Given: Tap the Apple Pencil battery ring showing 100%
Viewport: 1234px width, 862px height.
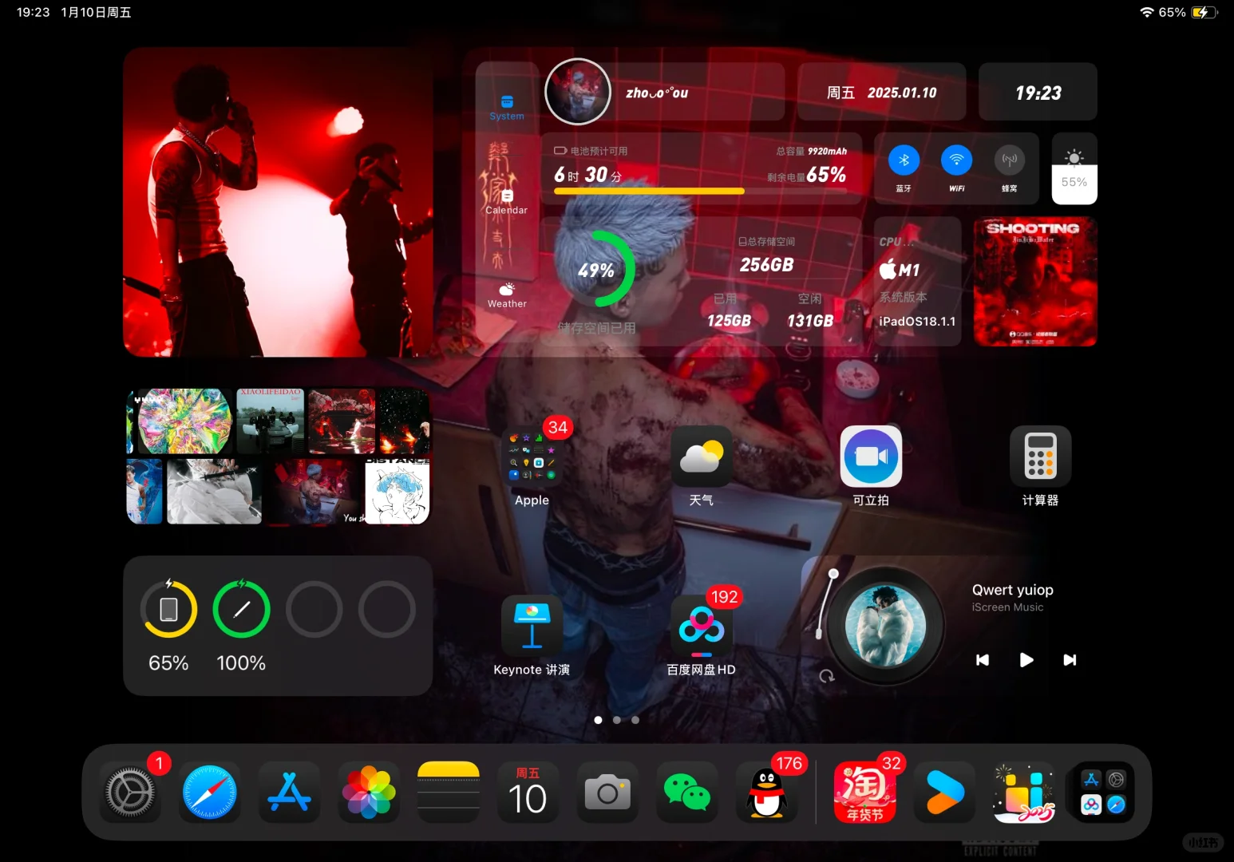Looking at the screenshot, I should (241, 609).
